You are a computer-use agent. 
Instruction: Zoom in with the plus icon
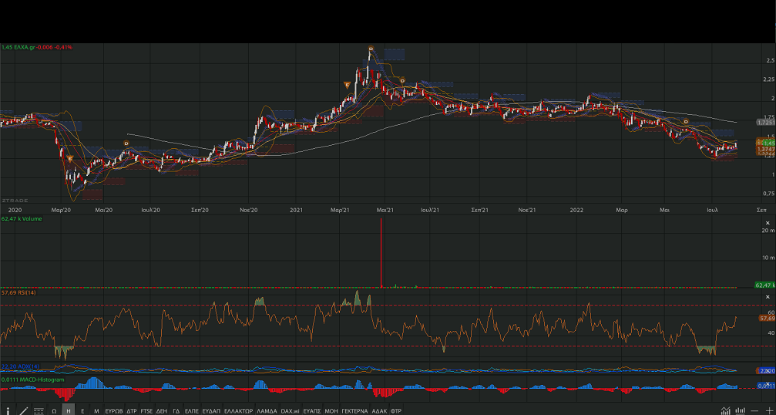tap(769, 410)
